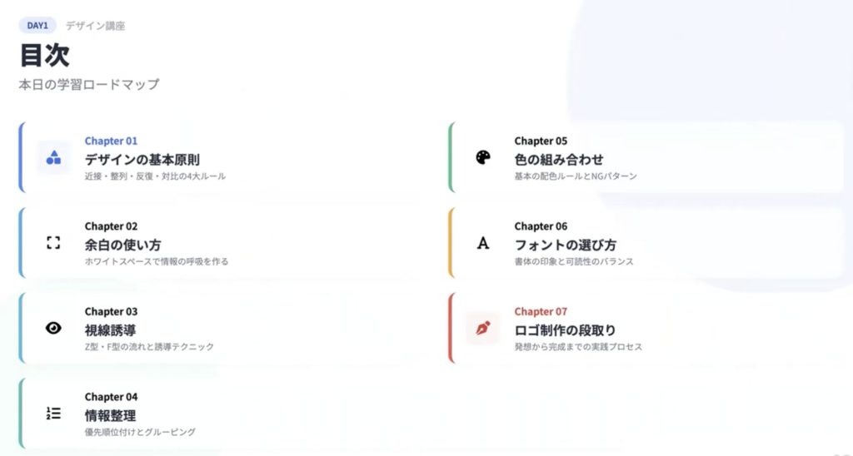Click the frame corners icon for Chapter 02
Viewport: 853px width, 456px height.
click(53, 243)
